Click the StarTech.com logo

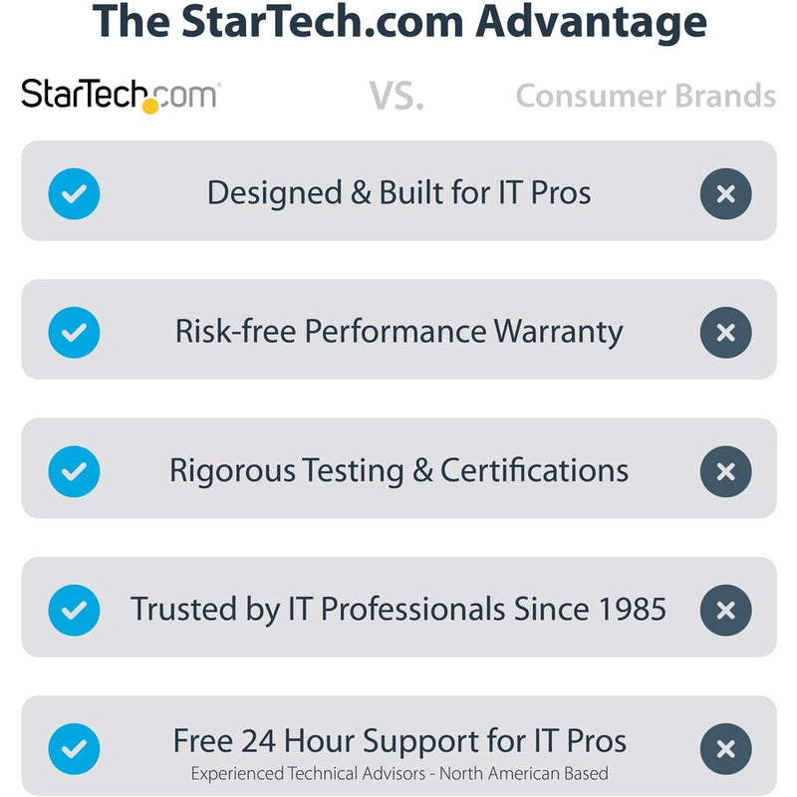tap(121, 95)
